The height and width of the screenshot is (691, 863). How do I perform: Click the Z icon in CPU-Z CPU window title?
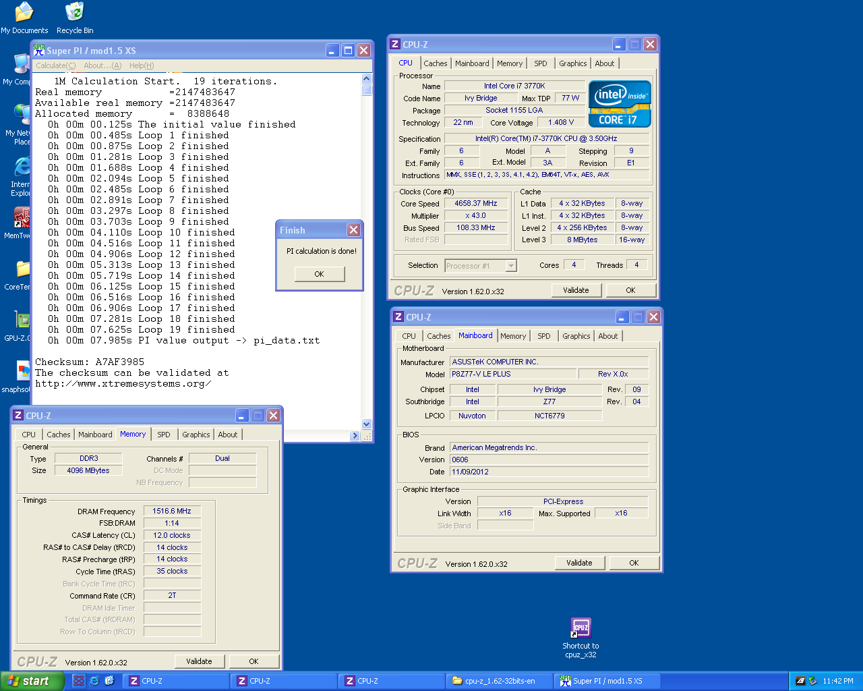(395, 44)
